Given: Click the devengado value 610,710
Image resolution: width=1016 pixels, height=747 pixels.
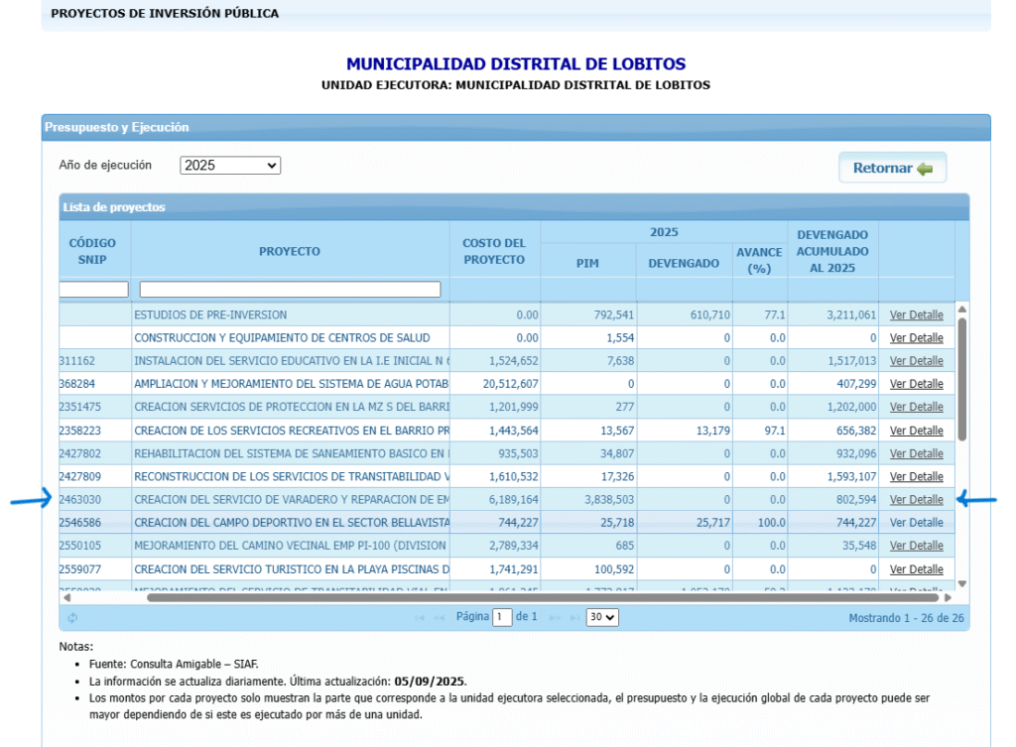Looking at the screenshot, I should (x=710, y=314).
